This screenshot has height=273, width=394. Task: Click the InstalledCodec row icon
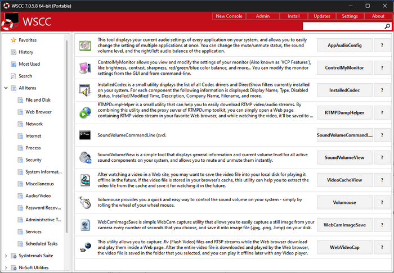tap(85, 90)
